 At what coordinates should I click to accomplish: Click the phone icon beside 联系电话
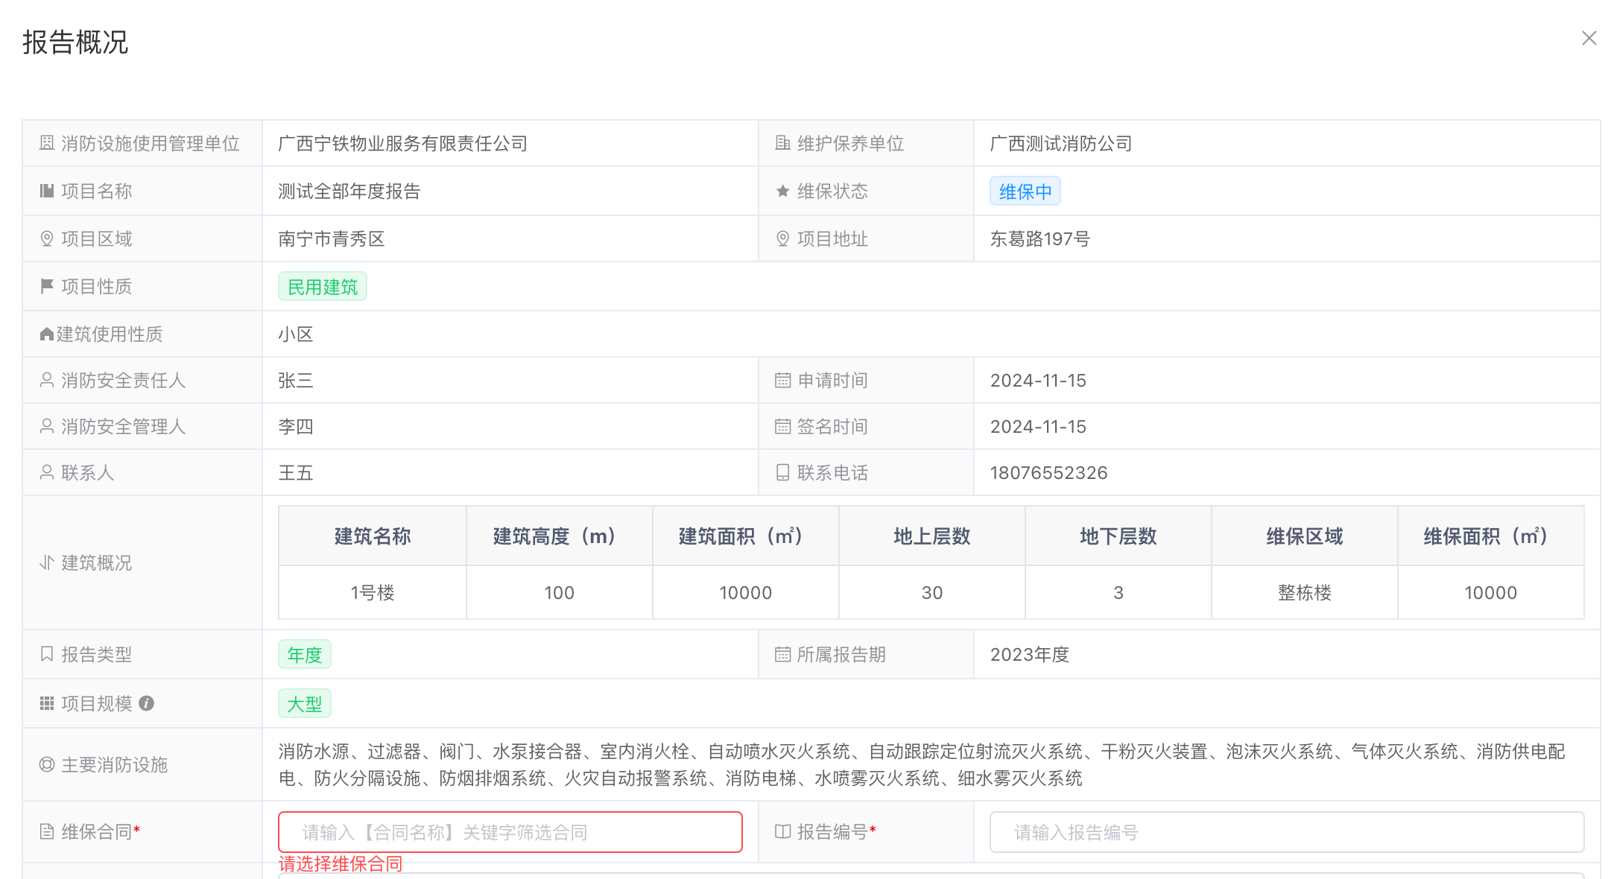coord(782,472)
